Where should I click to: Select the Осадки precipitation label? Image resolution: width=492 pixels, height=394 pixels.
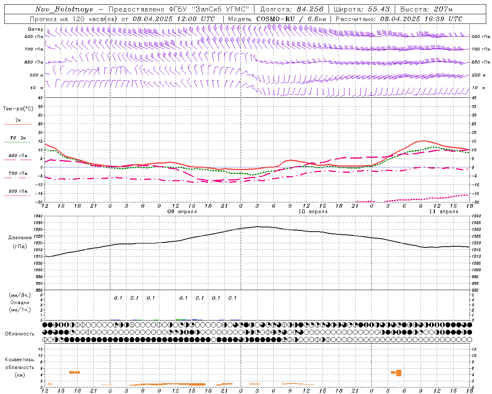20,302
